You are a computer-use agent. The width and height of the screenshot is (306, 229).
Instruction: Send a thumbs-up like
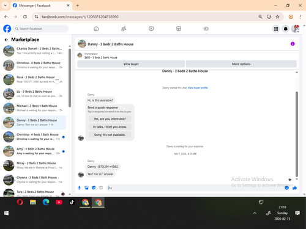[294, 187]
